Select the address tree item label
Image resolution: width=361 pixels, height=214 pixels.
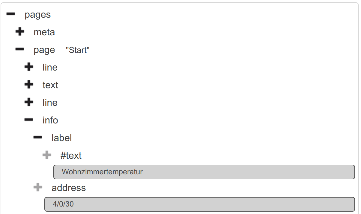[69, 188]
